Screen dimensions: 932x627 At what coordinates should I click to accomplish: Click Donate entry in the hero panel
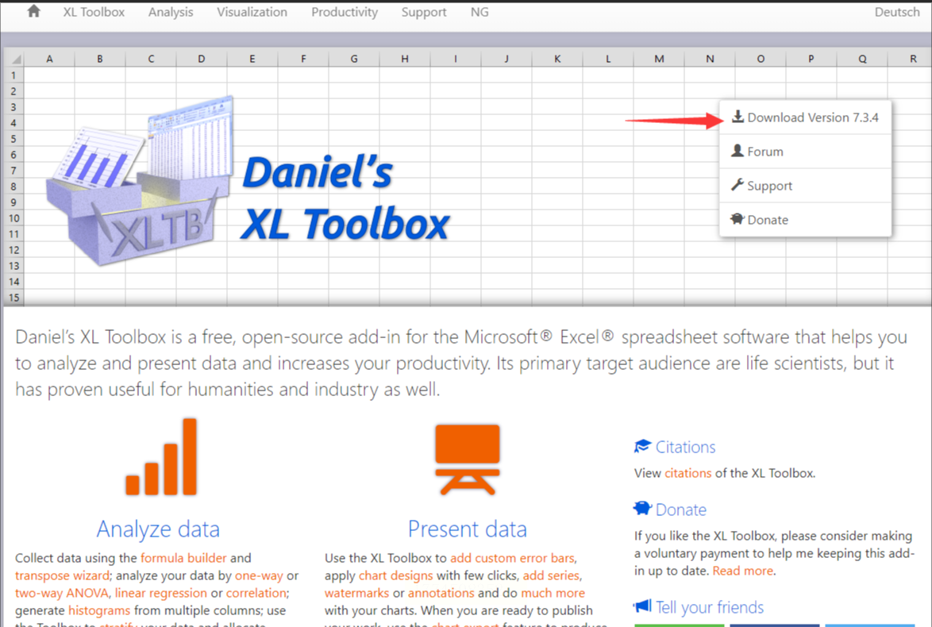coord(806,220)
